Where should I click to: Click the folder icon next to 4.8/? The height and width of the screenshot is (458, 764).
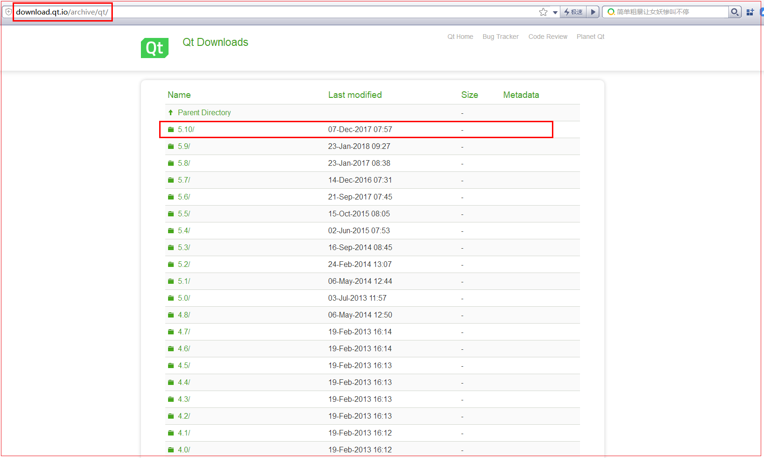pyautogui.click(x=171, y=315)
